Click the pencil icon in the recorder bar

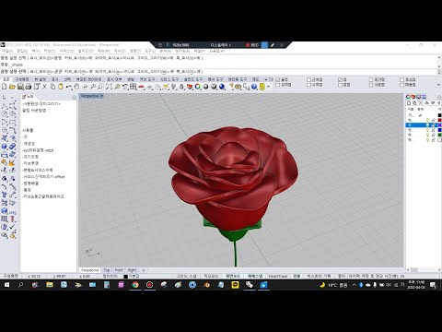pyautogui.click(x=273, y=45)
